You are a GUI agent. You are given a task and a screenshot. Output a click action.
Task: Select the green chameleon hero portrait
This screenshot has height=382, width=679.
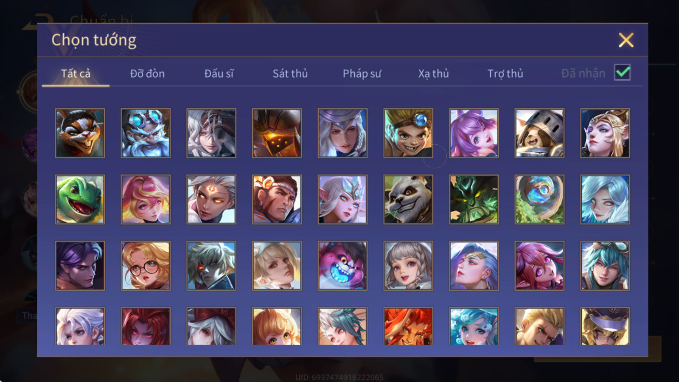(80, 199)
